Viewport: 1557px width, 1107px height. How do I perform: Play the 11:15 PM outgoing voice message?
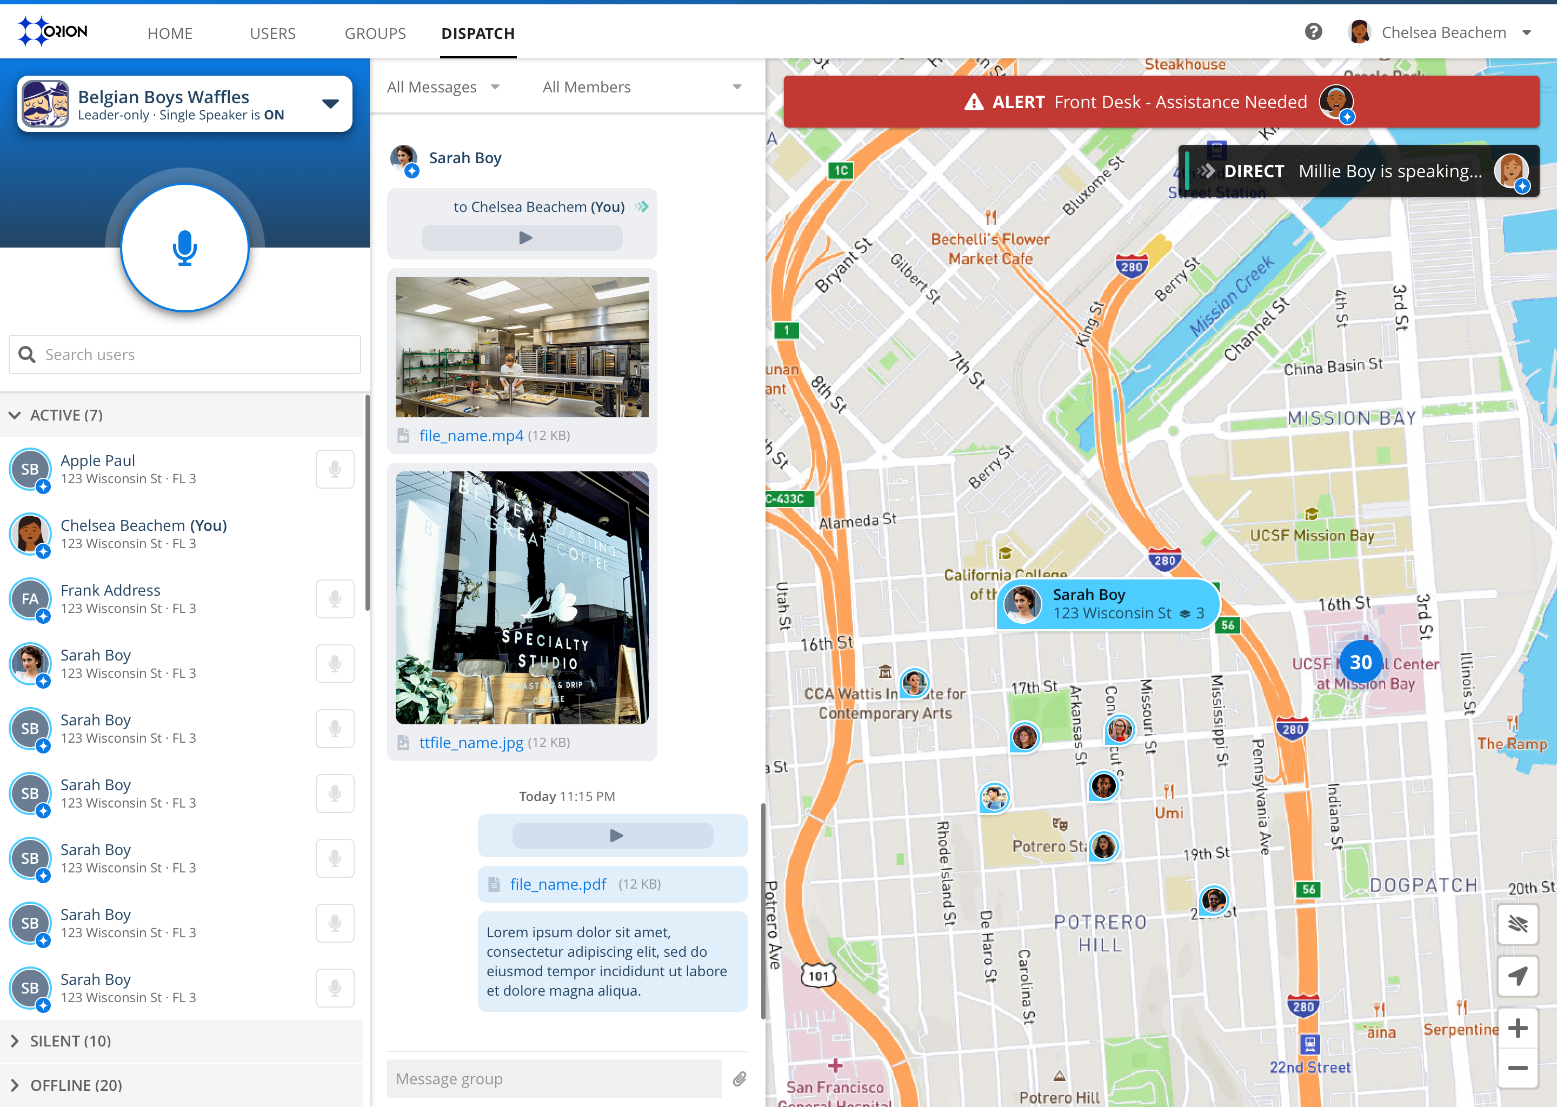pos(613,836)
